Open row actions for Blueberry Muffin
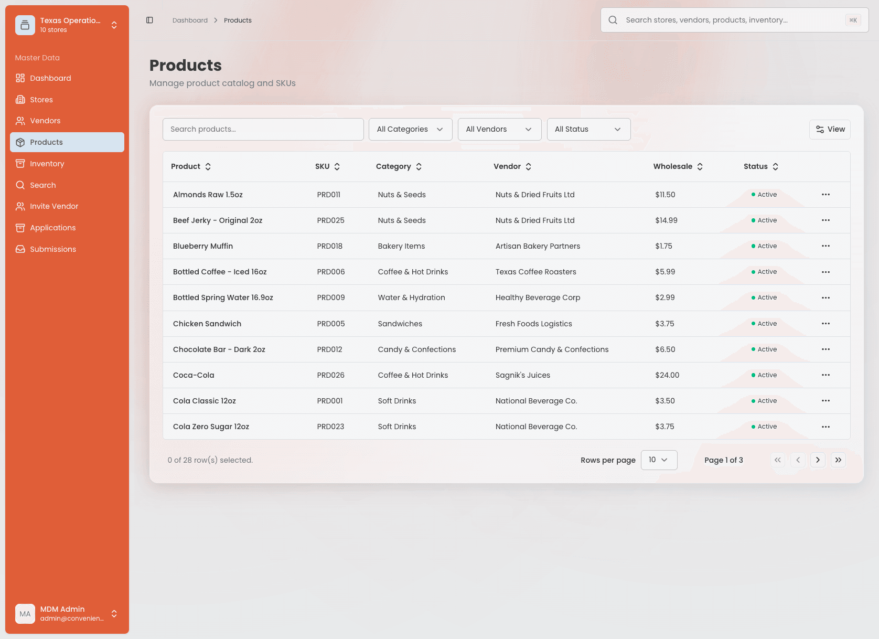Screen dimensions: 879x639 [x=826, y=246]
